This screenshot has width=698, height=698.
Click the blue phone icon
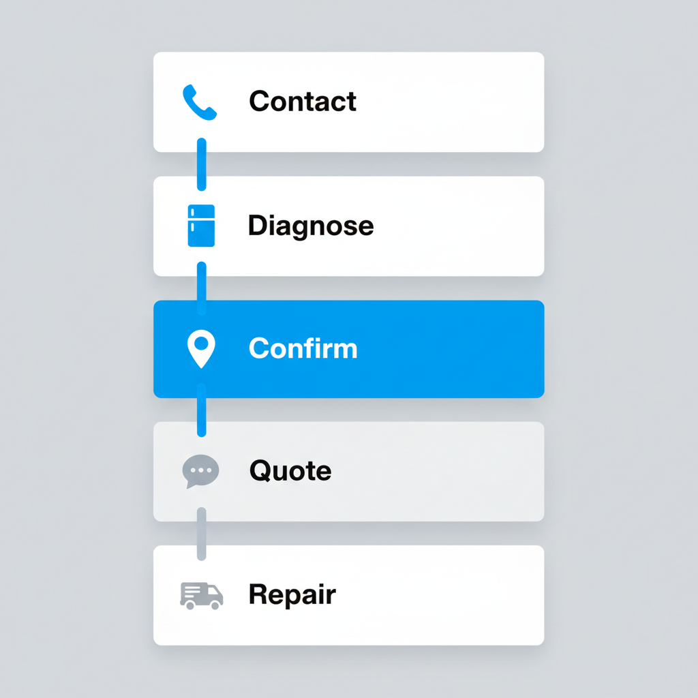200,102
